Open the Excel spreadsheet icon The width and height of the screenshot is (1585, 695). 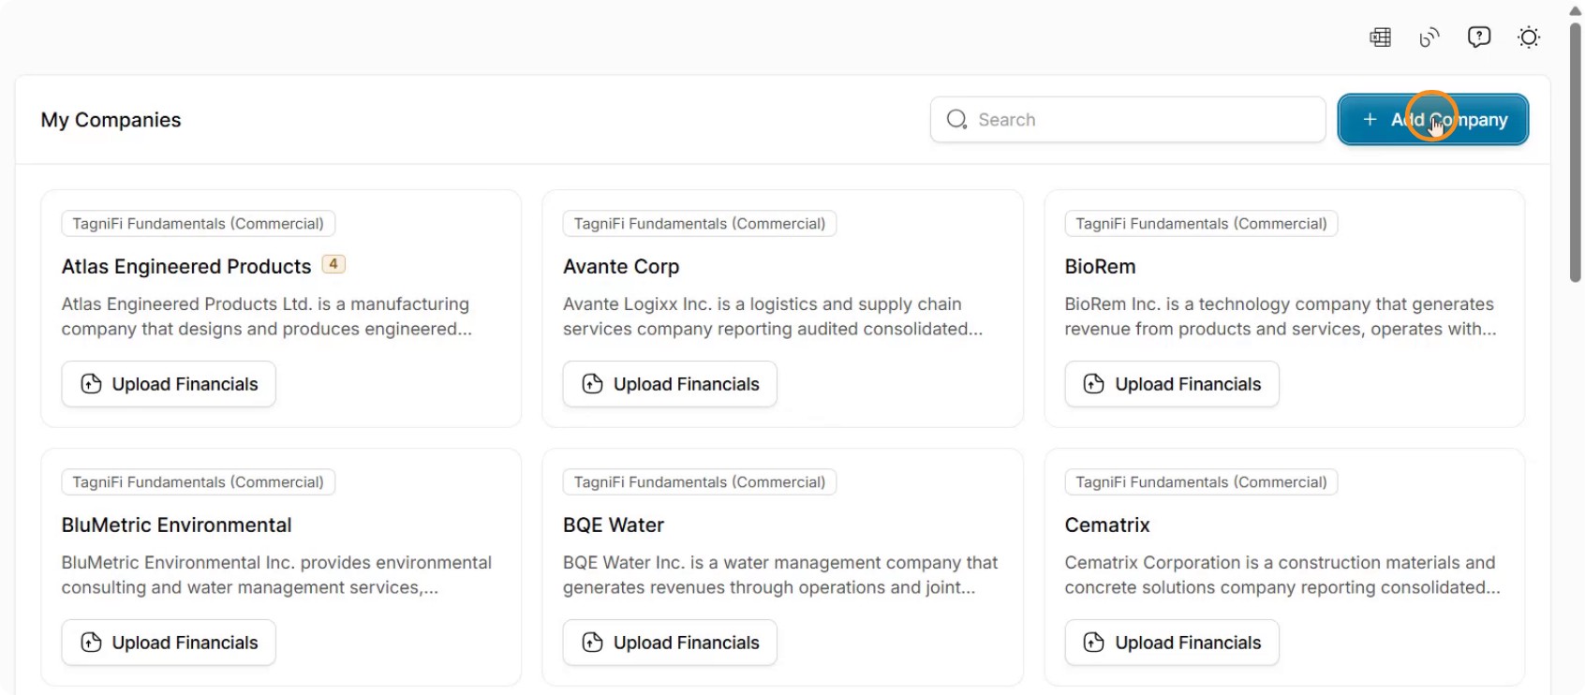coord(1380,37)
